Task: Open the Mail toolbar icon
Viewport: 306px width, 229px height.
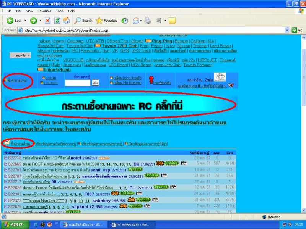Action: click(137, 21)
